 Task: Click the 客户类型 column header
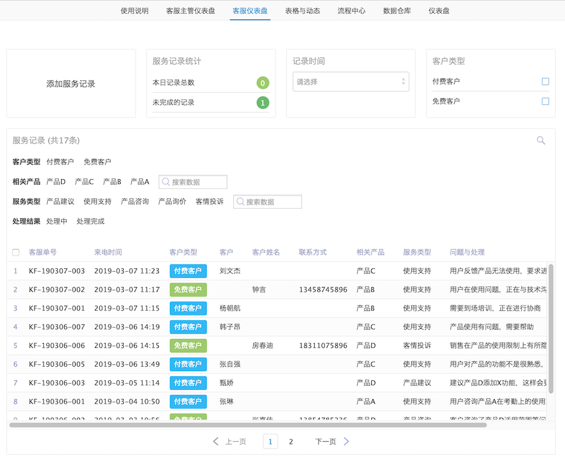183,252
